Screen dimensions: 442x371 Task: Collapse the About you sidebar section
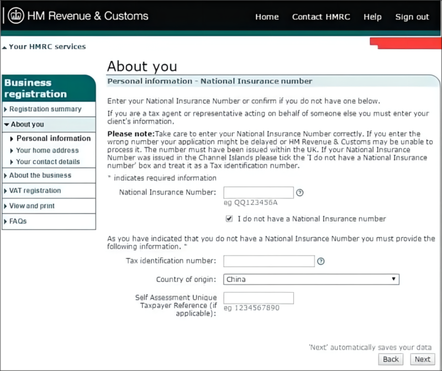49,124
